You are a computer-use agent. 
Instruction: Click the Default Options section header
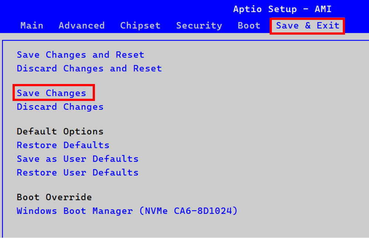[60, 131]
